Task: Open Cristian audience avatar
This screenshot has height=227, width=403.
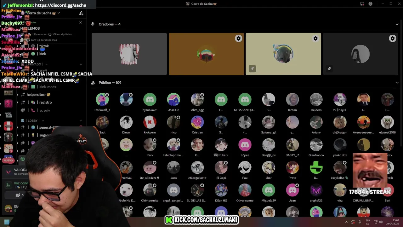Action: pyautogui.click(x=197, y=122)
